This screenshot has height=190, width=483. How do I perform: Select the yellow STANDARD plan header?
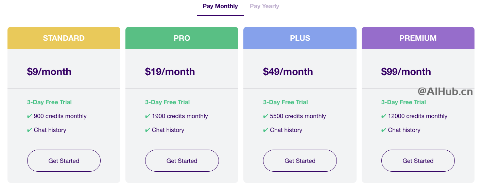[64, 38]
